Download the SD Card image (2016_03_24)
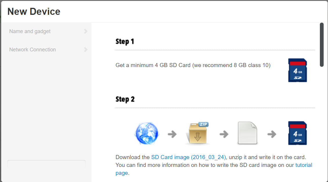This screenshot has width=328, height=182. click(188, 157)
